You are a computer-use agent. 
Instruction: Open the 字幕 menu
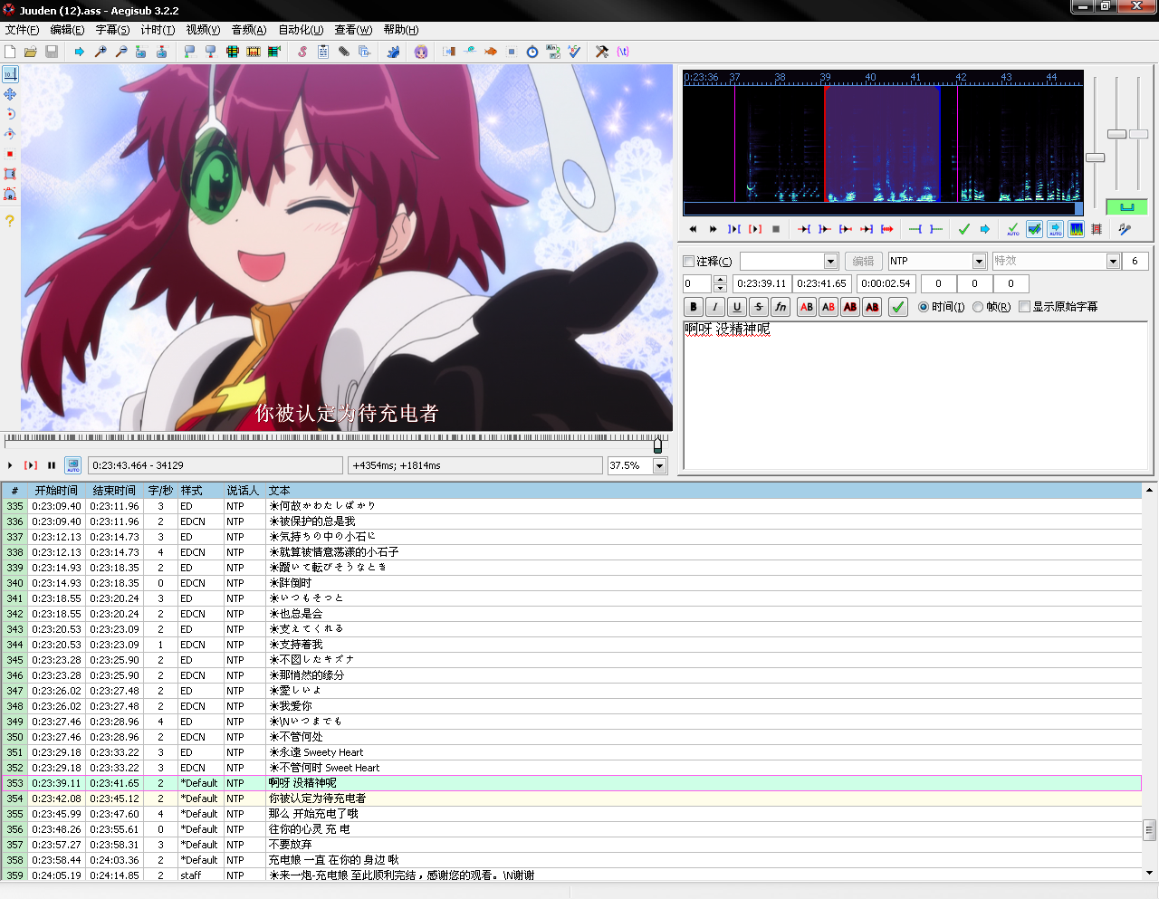(x=112, y=30)
